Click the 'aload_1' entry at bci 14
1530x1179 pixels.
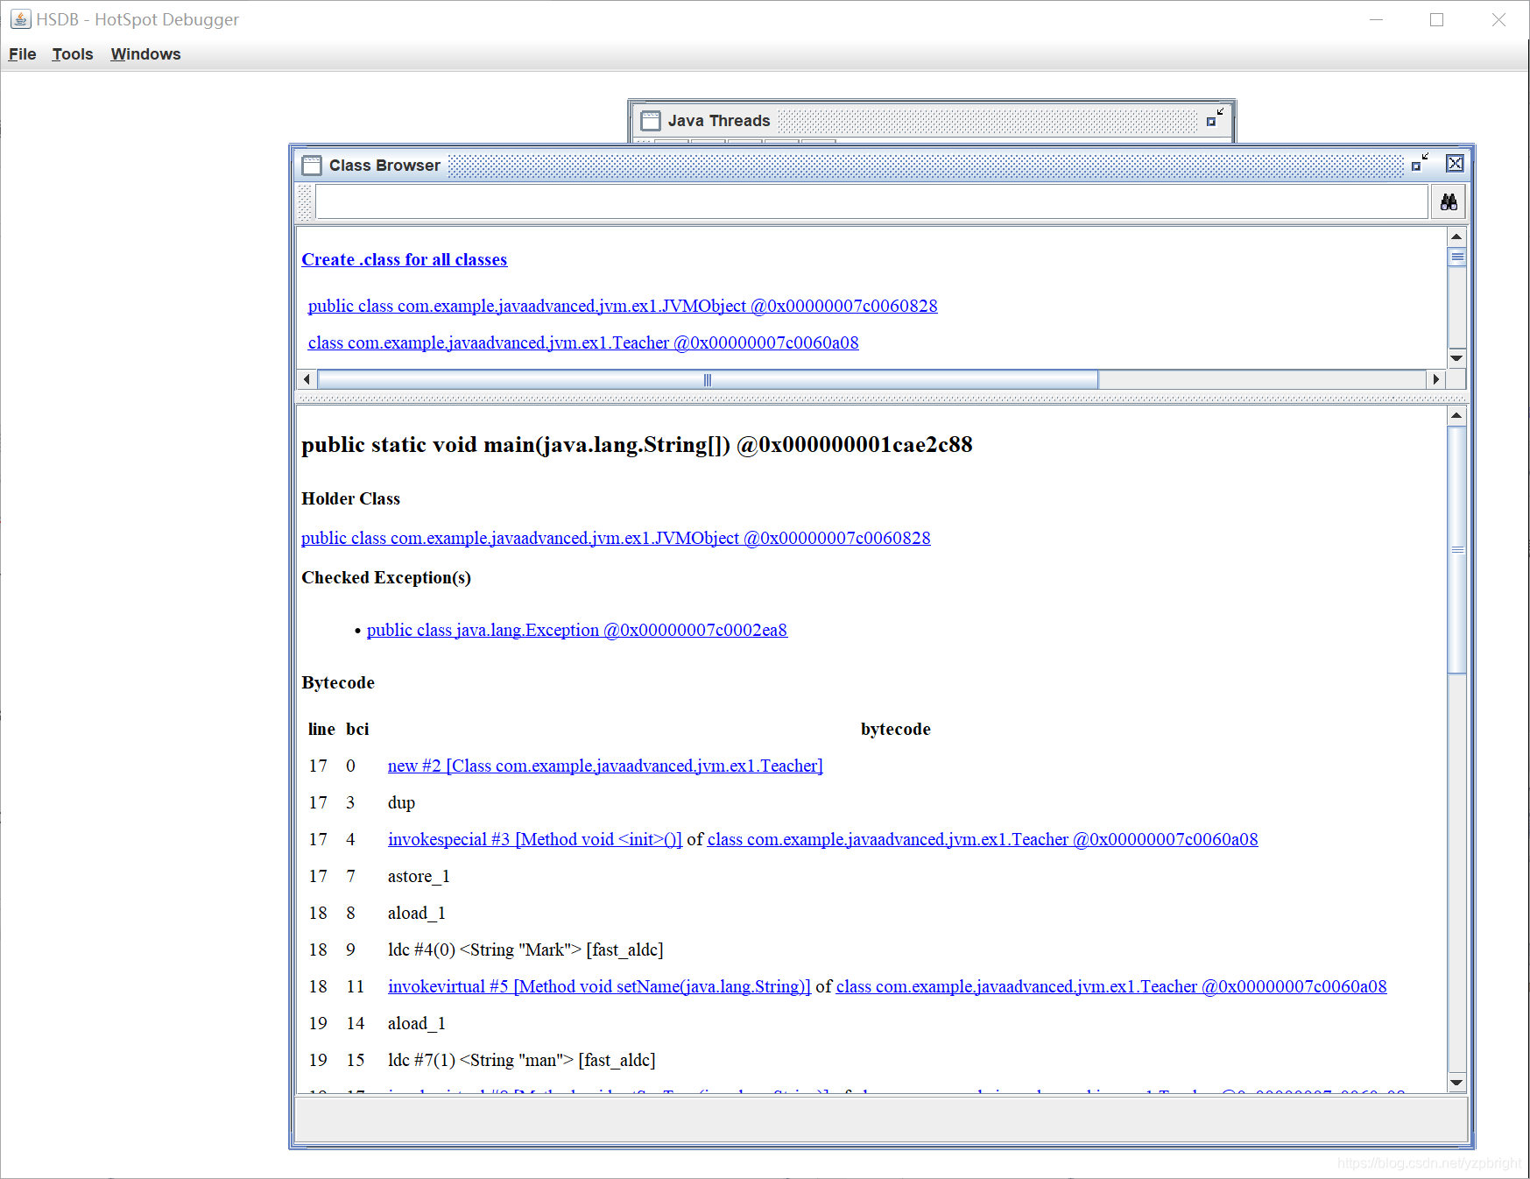417,1023
